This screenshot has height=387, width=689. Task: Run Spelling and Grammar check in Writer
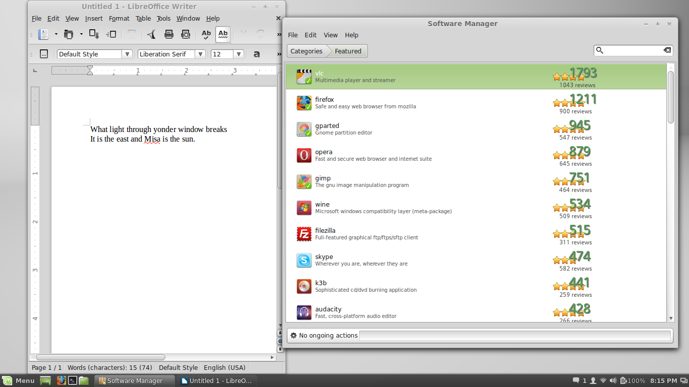(x=206, y=34)
